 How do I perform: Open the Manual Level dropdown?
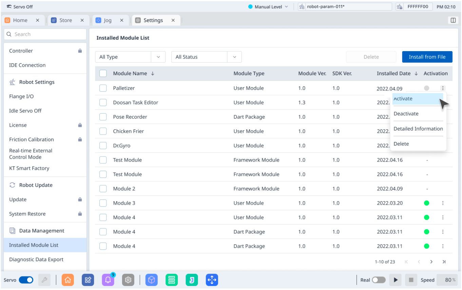268,7
